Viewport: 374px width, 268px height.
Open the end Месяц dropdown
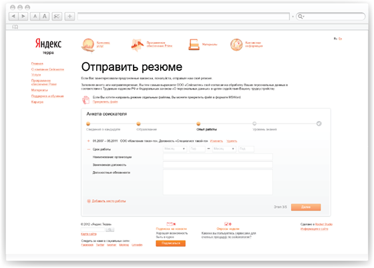point(224,149)
